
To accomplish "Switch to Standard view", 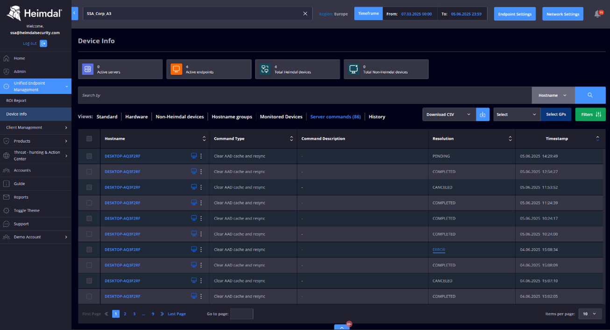I will click(x=107, y=117).
